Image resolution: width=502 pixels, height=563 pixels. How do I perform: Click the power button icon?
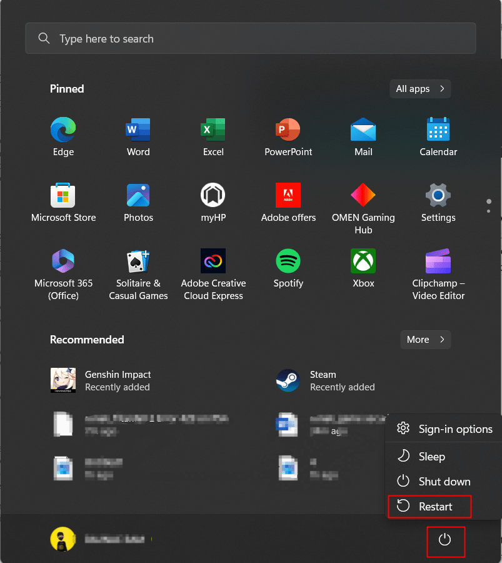[x=444, y=540]
